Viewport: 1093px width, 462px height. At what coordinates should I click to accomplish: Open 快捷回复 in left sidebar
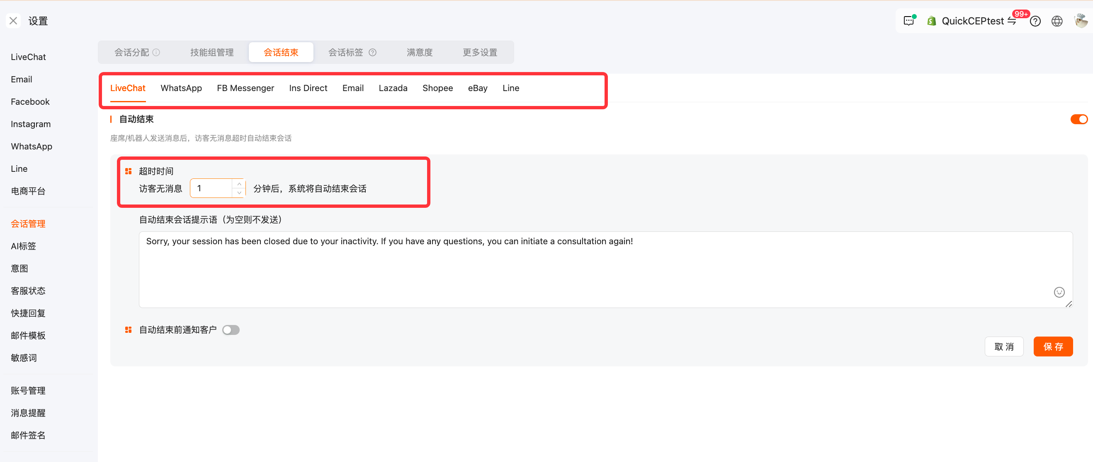(x=28, y=313)
